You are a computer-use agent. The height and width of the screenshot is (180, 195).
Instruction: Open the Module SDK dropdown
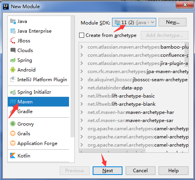pos(134,22)
